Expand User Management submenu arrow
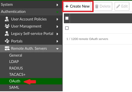Viewport: 132px width, 92px height. [57, 27]
